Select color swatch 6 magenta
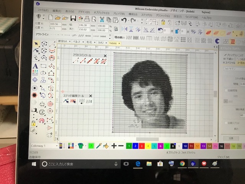 click(x=160, y=146)
